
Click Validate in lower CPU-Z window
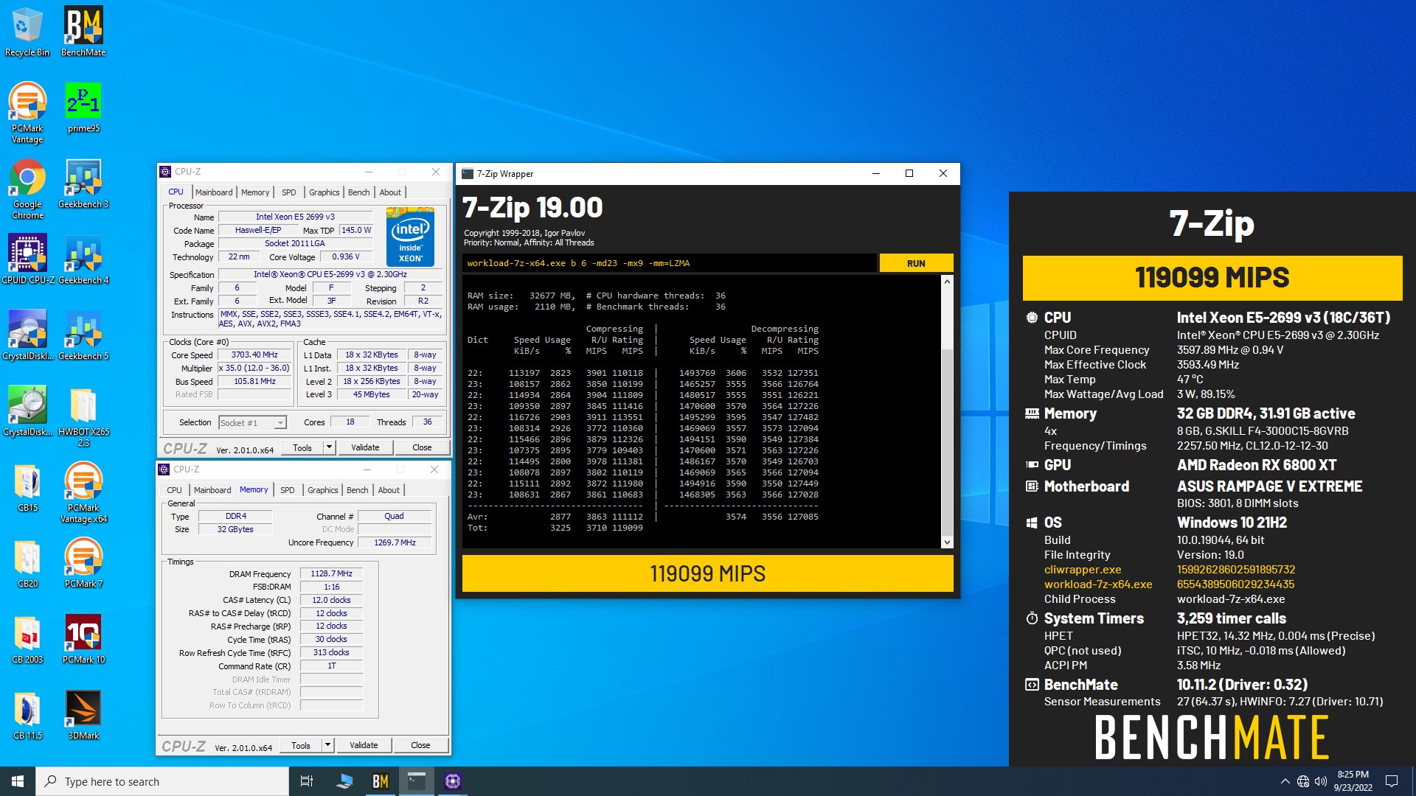pyautogui.click(x=364, y=745)
